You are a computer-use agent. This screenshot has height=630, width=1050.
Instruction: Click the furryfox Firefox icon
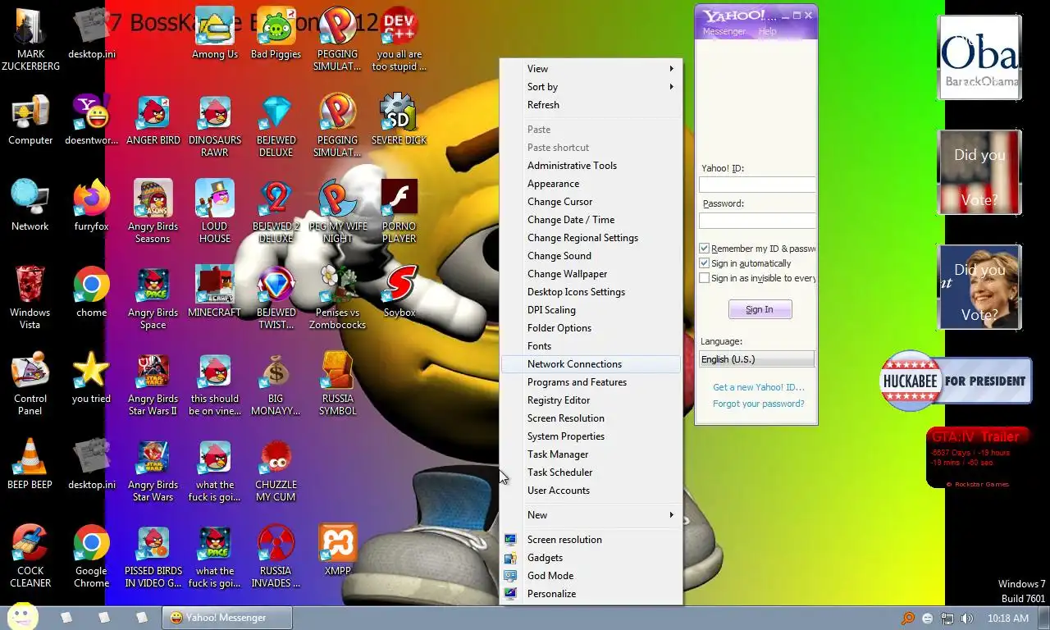91,207
